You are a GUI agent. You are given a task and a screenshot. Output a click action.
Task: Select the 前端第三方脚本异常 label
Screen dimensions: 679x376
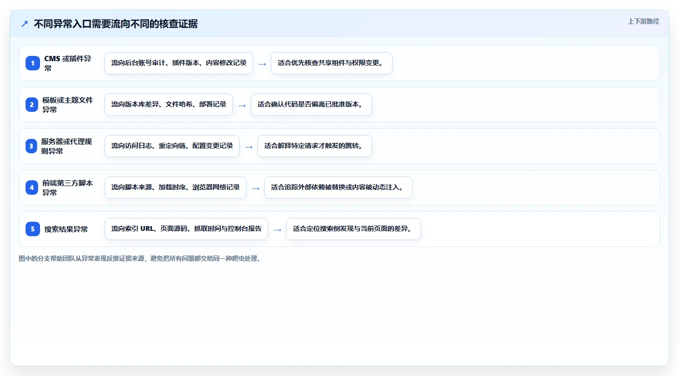pyautogui.click(x=68, y=188)
